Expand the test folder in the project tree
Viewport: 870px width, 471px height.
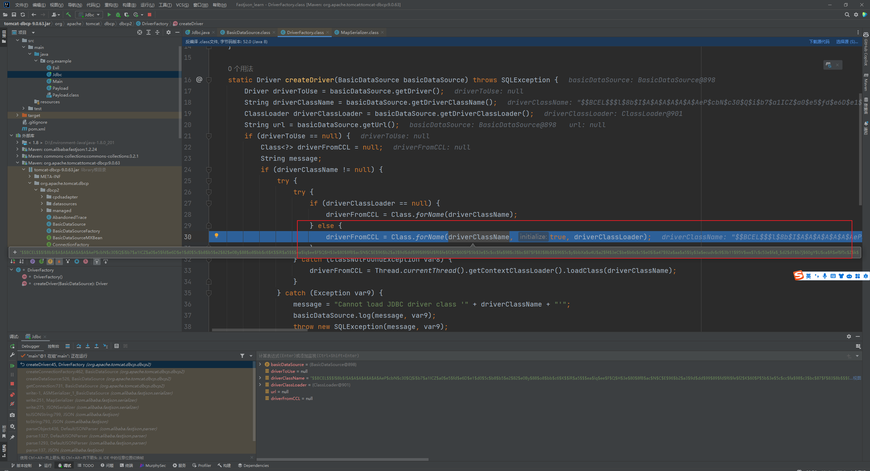pos(23,108)
